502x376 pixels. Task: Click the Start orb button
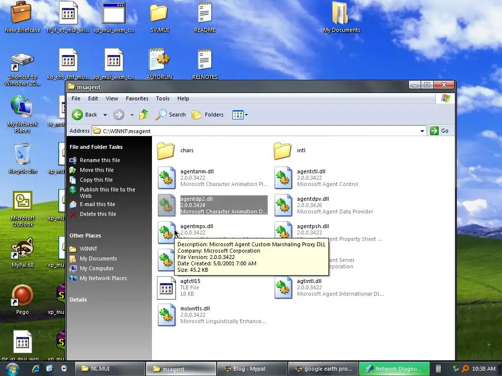coord(12,369)
